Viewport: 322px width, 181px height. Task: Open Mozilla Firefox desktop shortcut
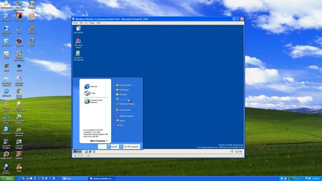pos(6,155)
